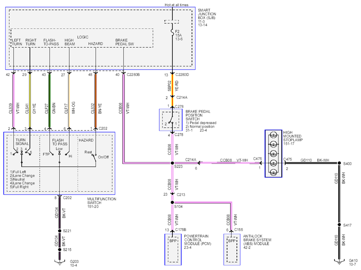Click the 'C175B' connector label
Viewport: 361px width, 270px height.
pos(181,230)
